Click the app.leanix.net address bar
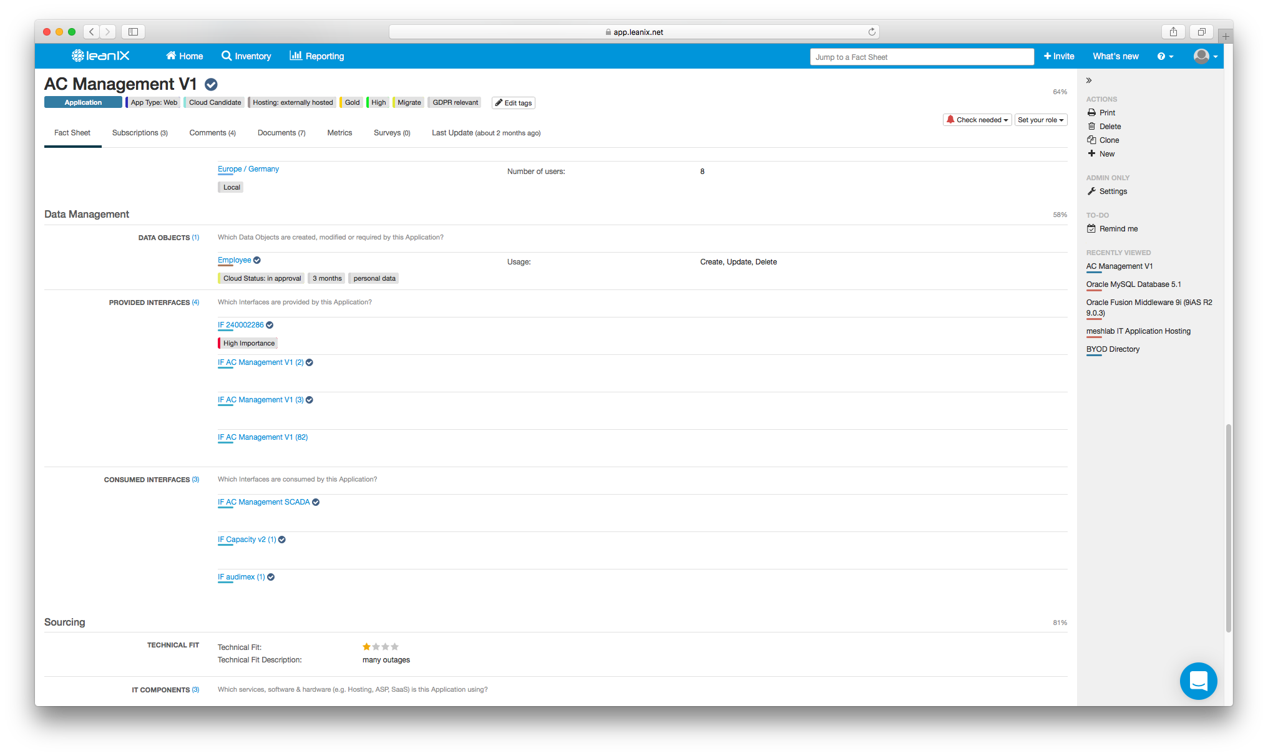 pos(634,32)
